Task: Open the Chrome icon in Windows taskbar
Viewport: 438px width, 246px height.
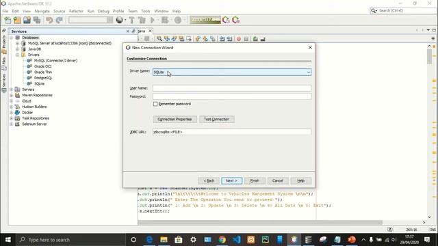Action: pyautogui.click(x=222, y=240)
